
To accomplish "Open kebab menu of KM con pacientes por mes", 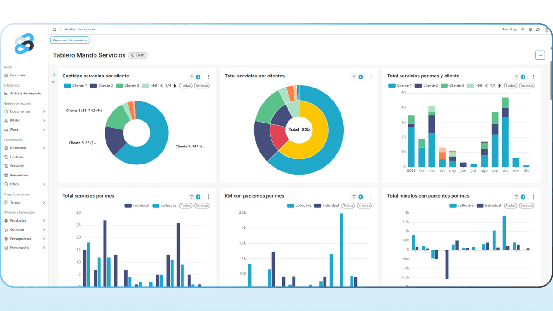I will pyautogui.click(x=371, y=197).
